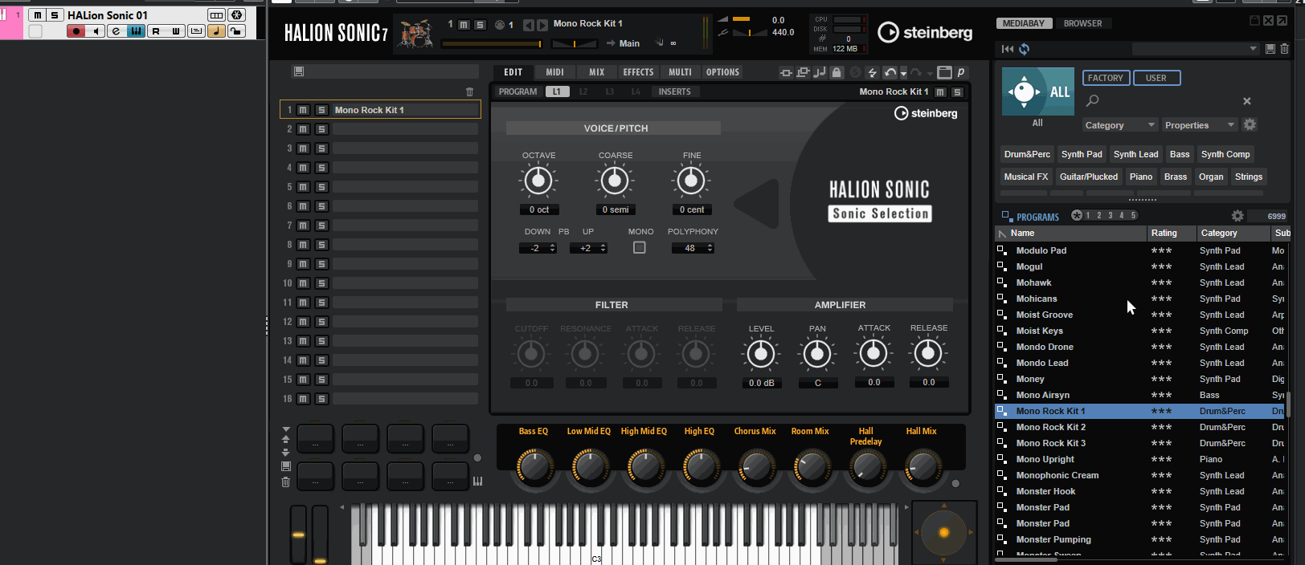Click the trash icon above the slot rack
Screen dimensions: 1305x565
[470, 92]
